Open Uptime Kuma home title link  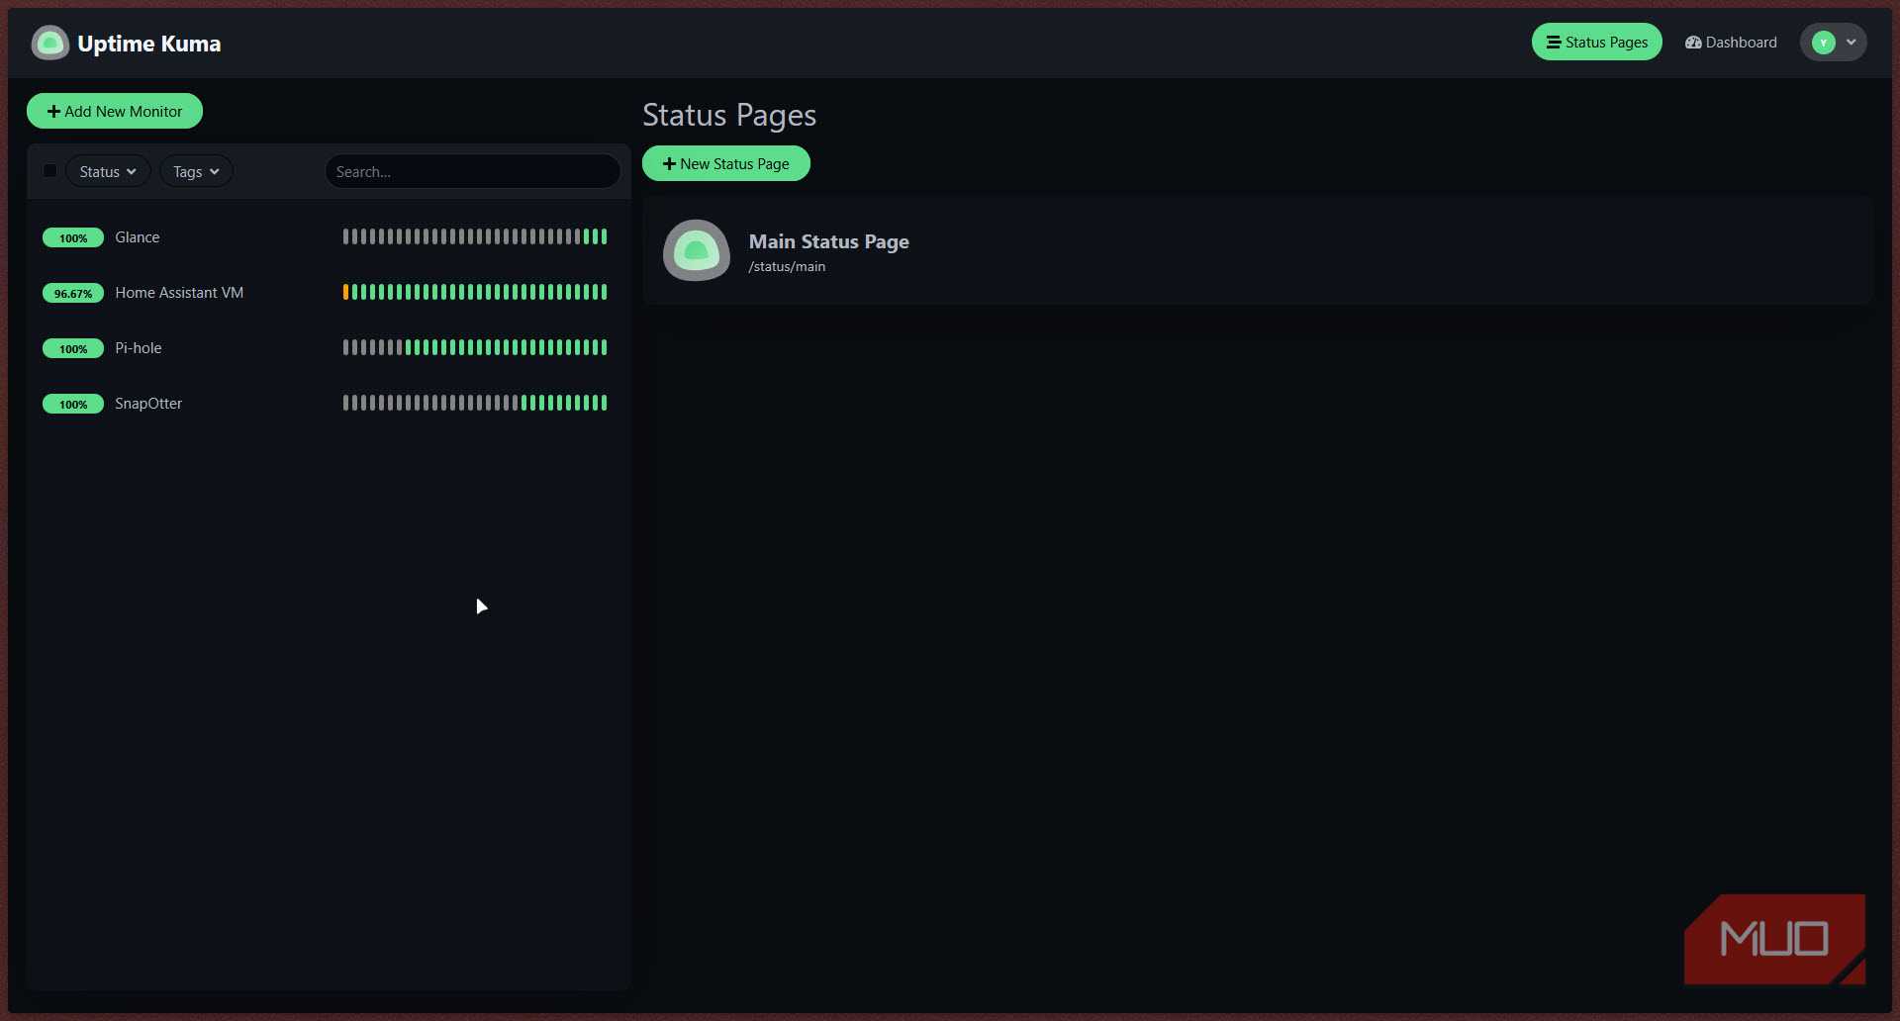point(148,44)
